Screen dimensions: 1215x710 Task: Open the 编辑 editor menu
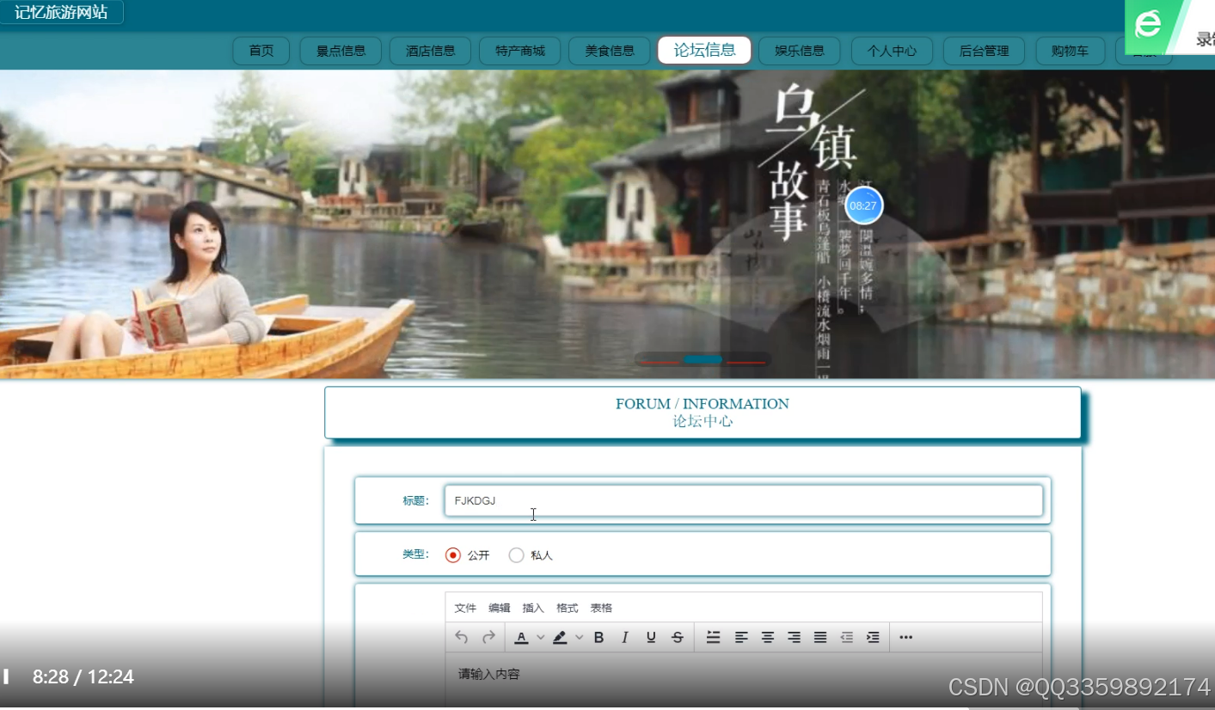coord(500,608)
